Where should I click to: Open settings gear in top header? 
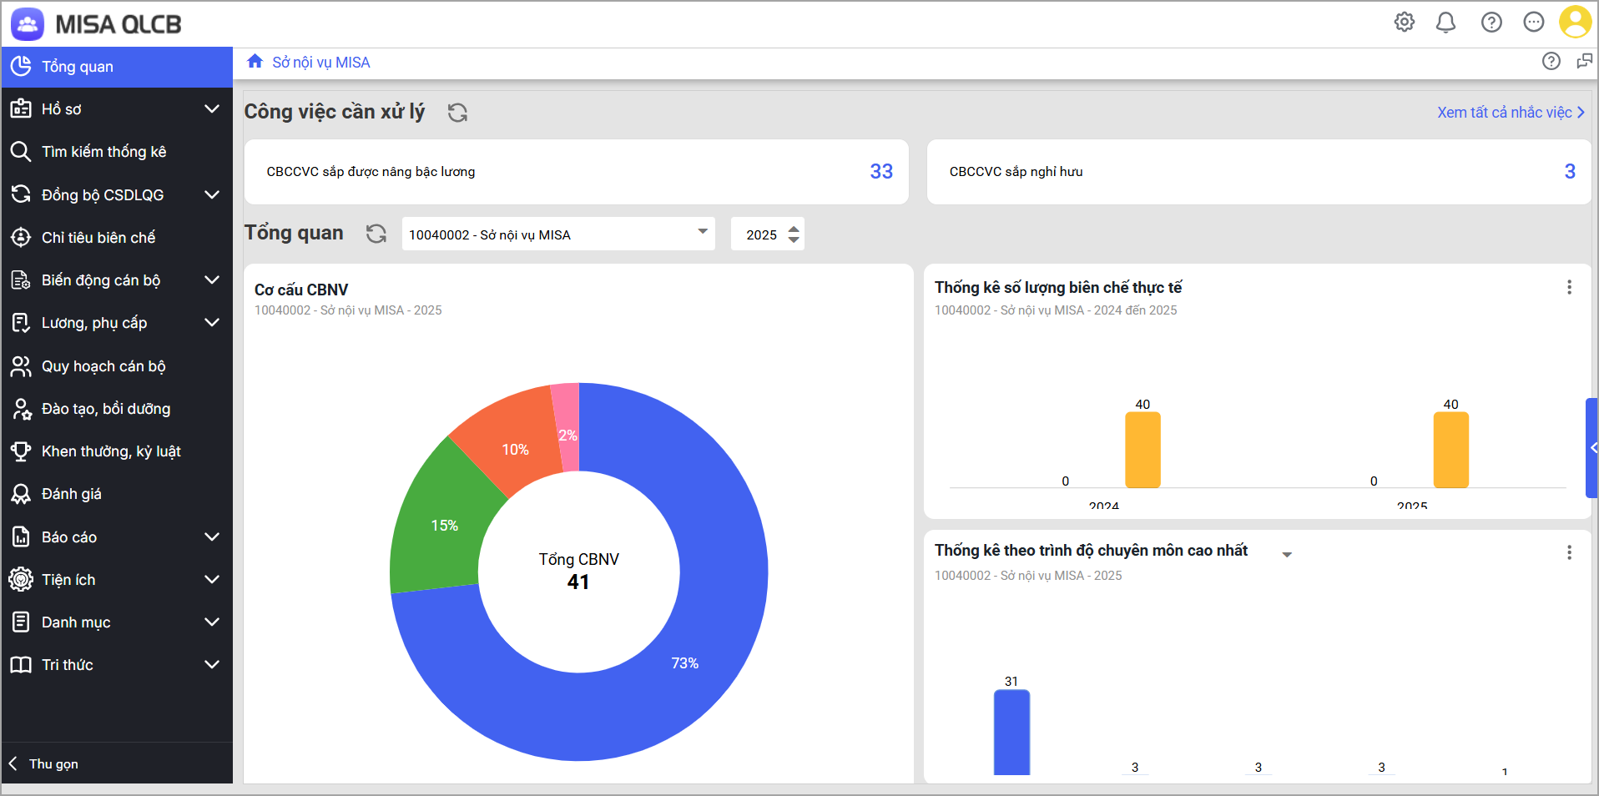(x=1405, y=23)
